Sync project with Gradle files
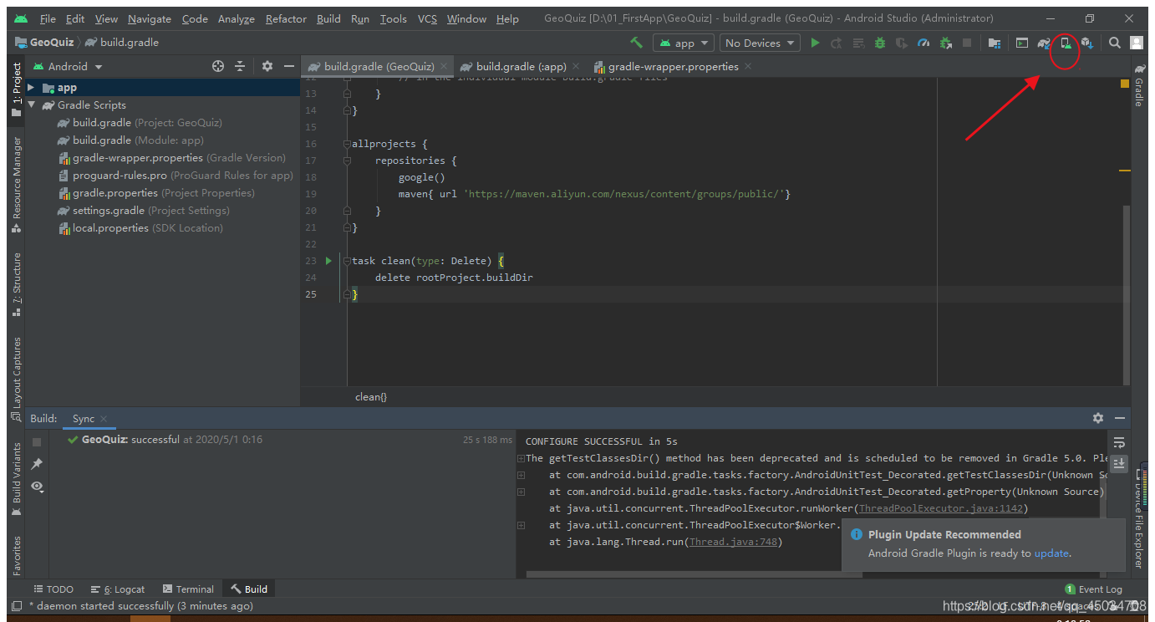 [1043, 43]
